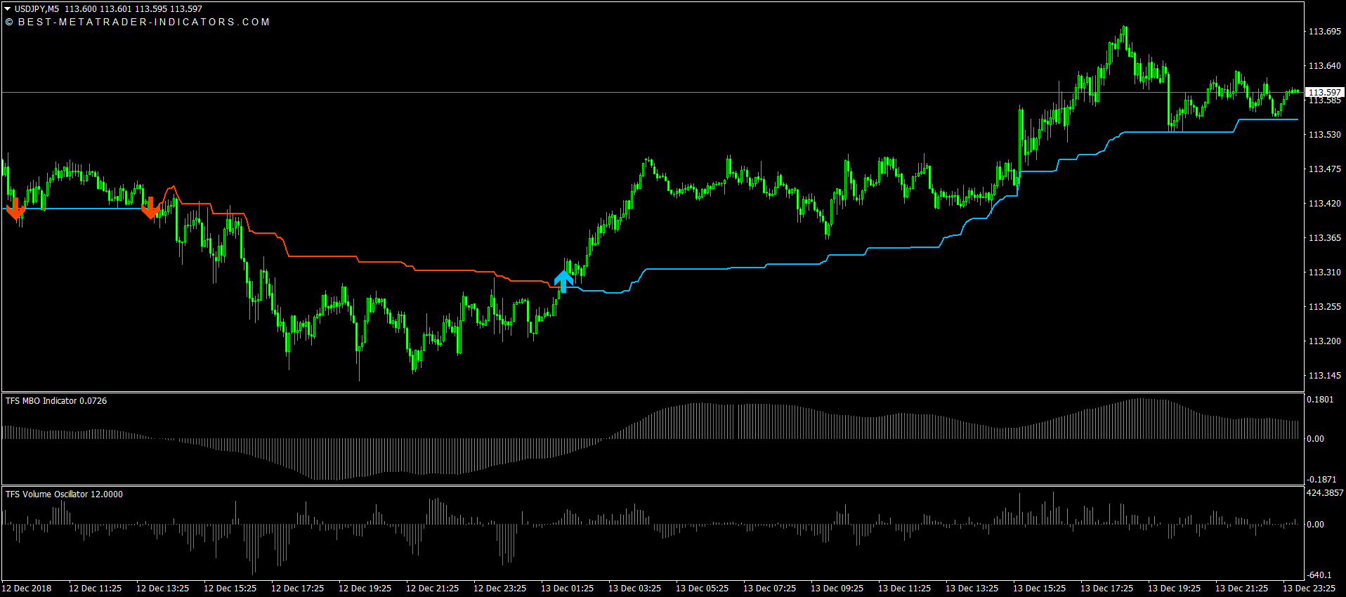Screen dimensions: 1346x597
Task: Click the -640.1 volume oscillator scale value
Action: [x=1319, y=575]
